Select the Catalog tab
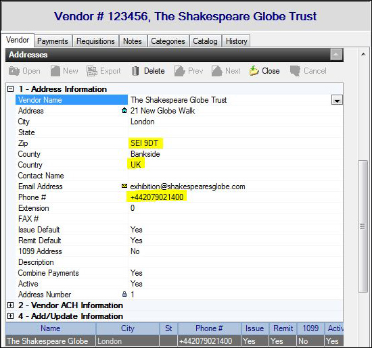The height and width of the screenshot is (348, 372). coord(205,41)
